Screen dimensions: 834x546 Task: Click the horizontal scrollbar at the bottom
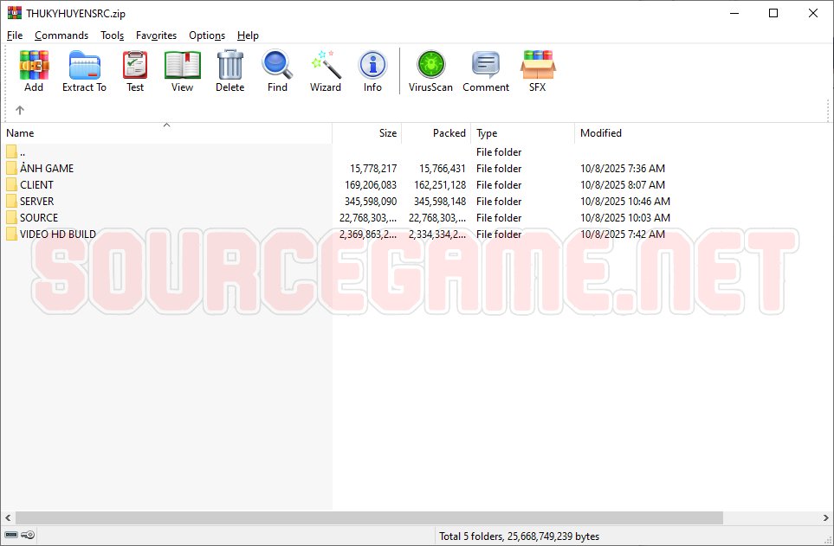click(369, 517)
